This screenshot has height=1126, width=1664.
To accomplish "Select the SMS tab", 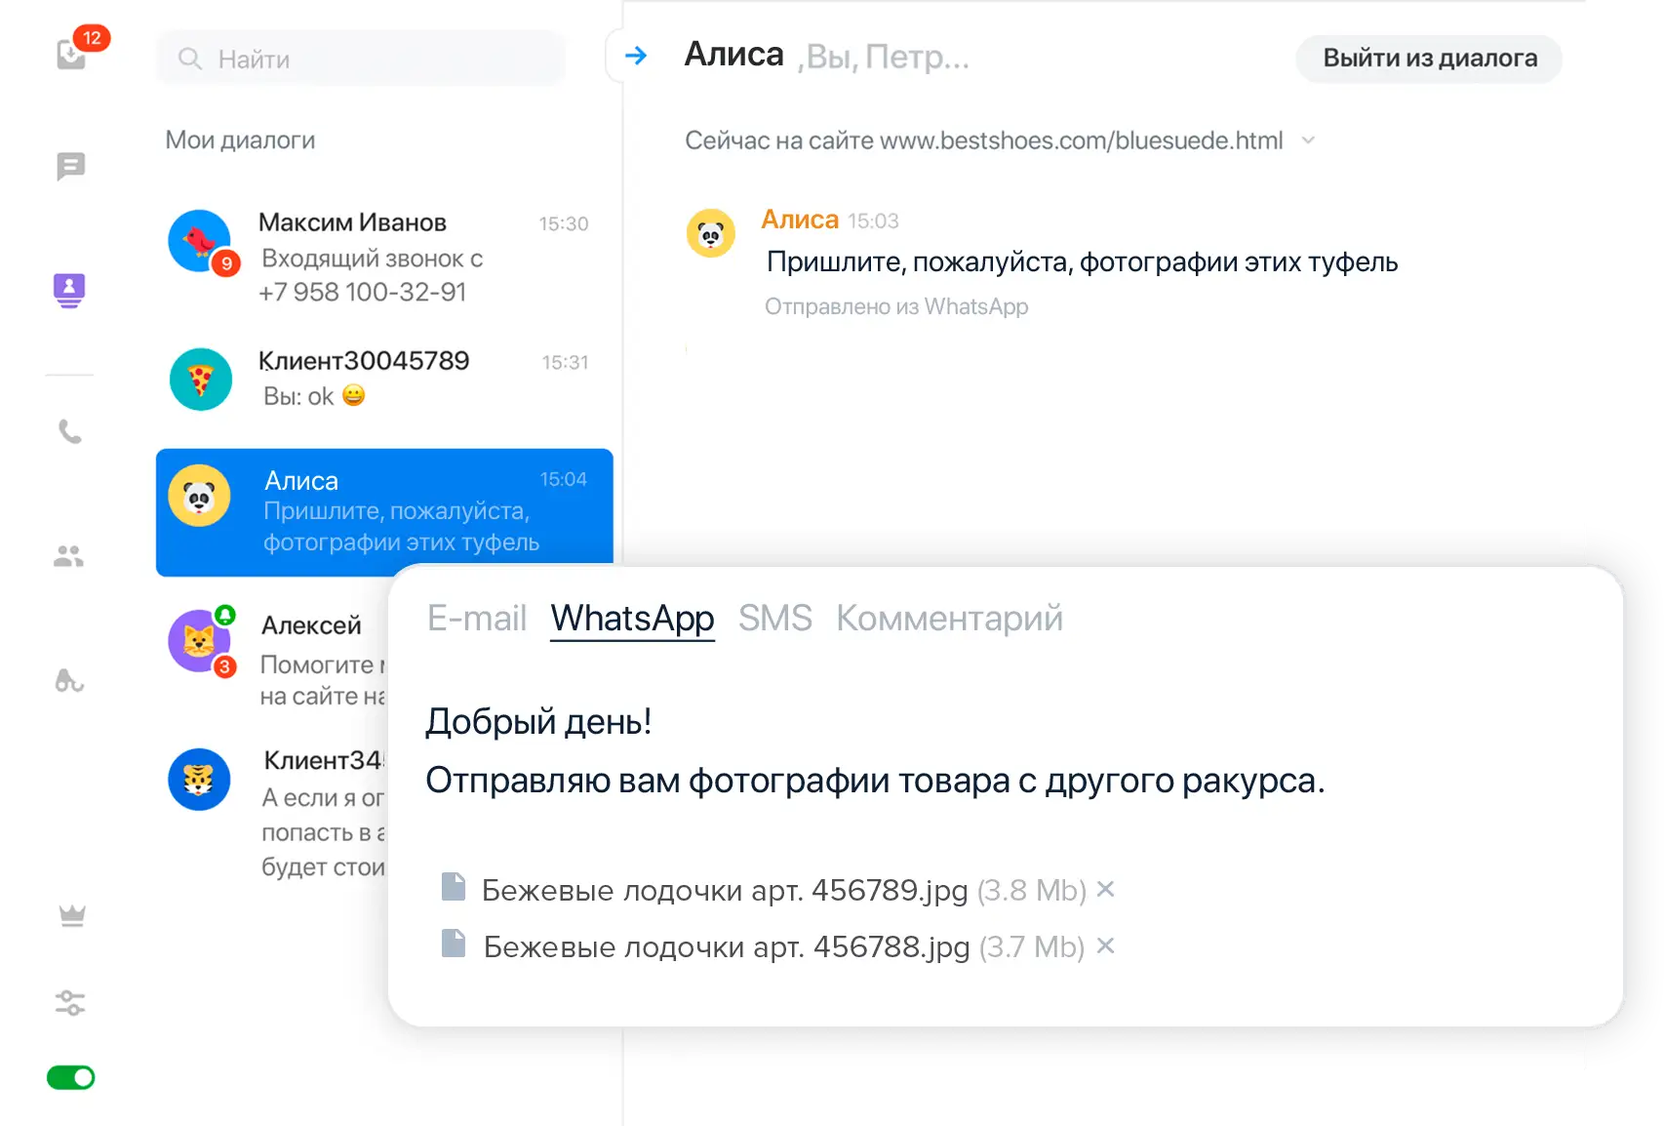I will click(x=774, y=619).
